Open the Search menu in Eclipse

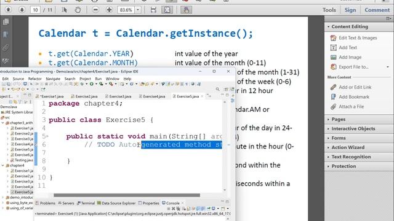(x=70, y=79)
